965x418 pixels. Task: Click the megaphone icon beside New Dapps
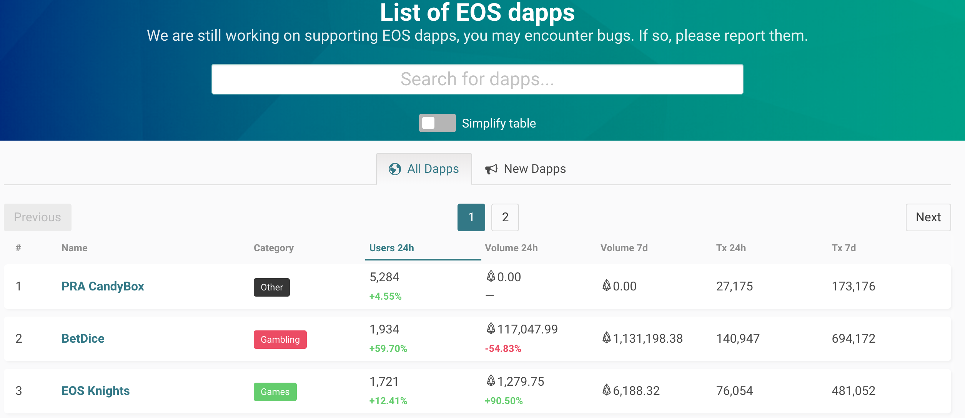pos(491,169)
